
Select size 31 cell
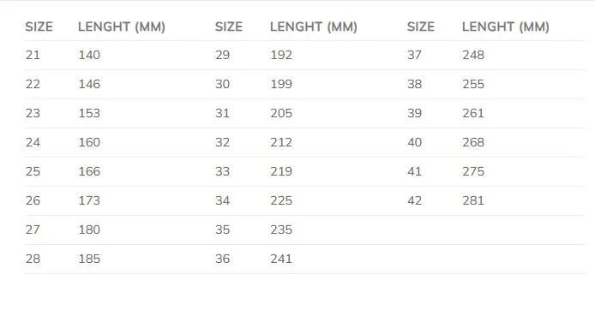coord(222,113)
